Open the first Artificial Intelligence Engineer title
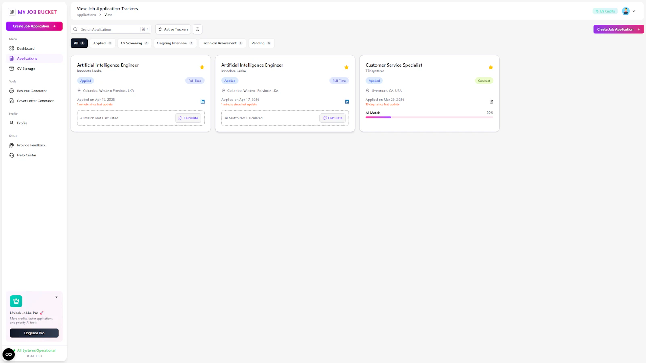 pos(108,65)
